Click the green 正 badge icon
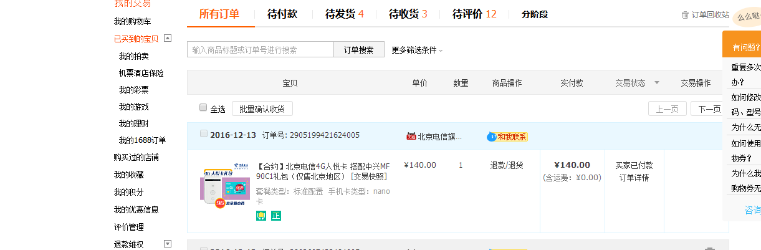761x250 pixels. point(276,216)
